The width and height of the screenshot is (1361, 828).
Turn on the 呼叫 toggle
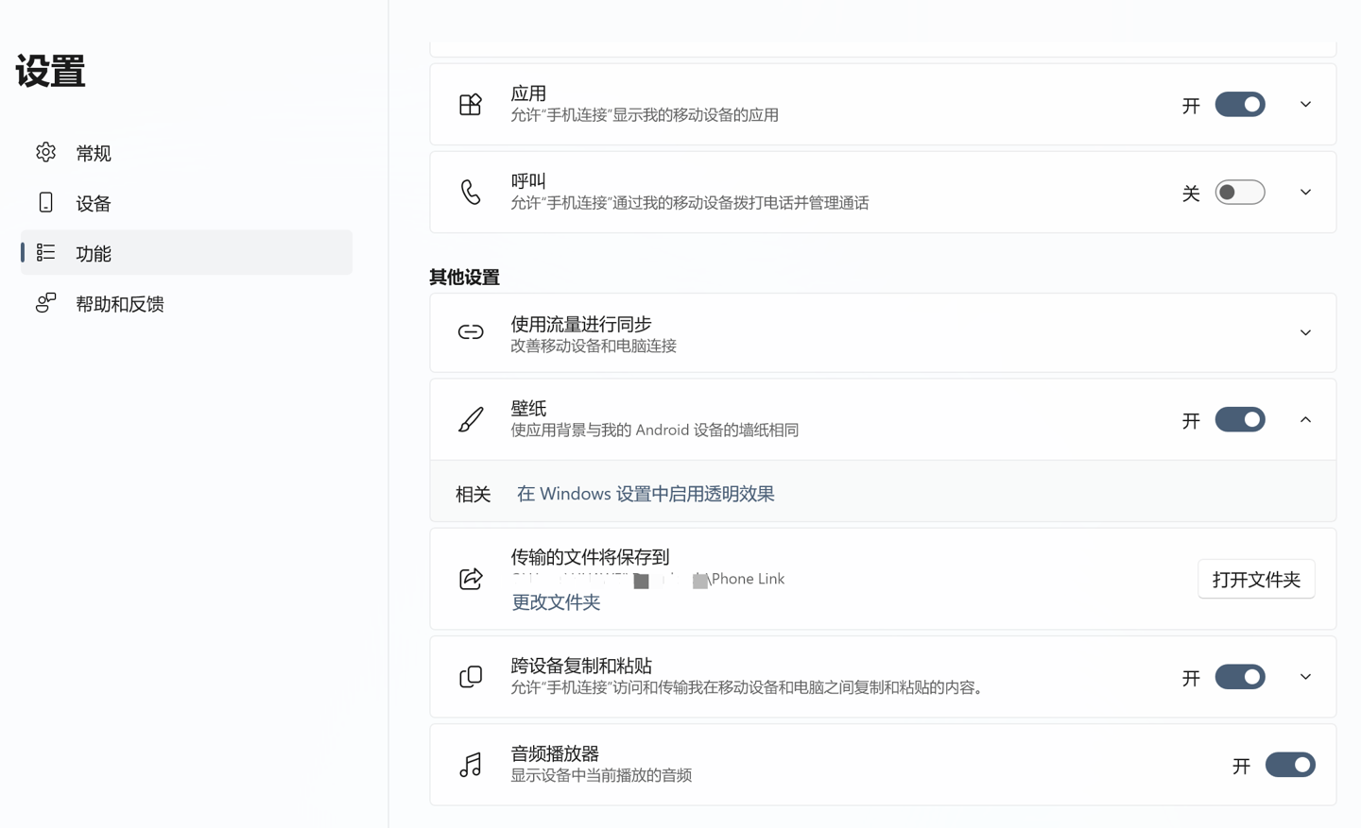point(1240,192)
